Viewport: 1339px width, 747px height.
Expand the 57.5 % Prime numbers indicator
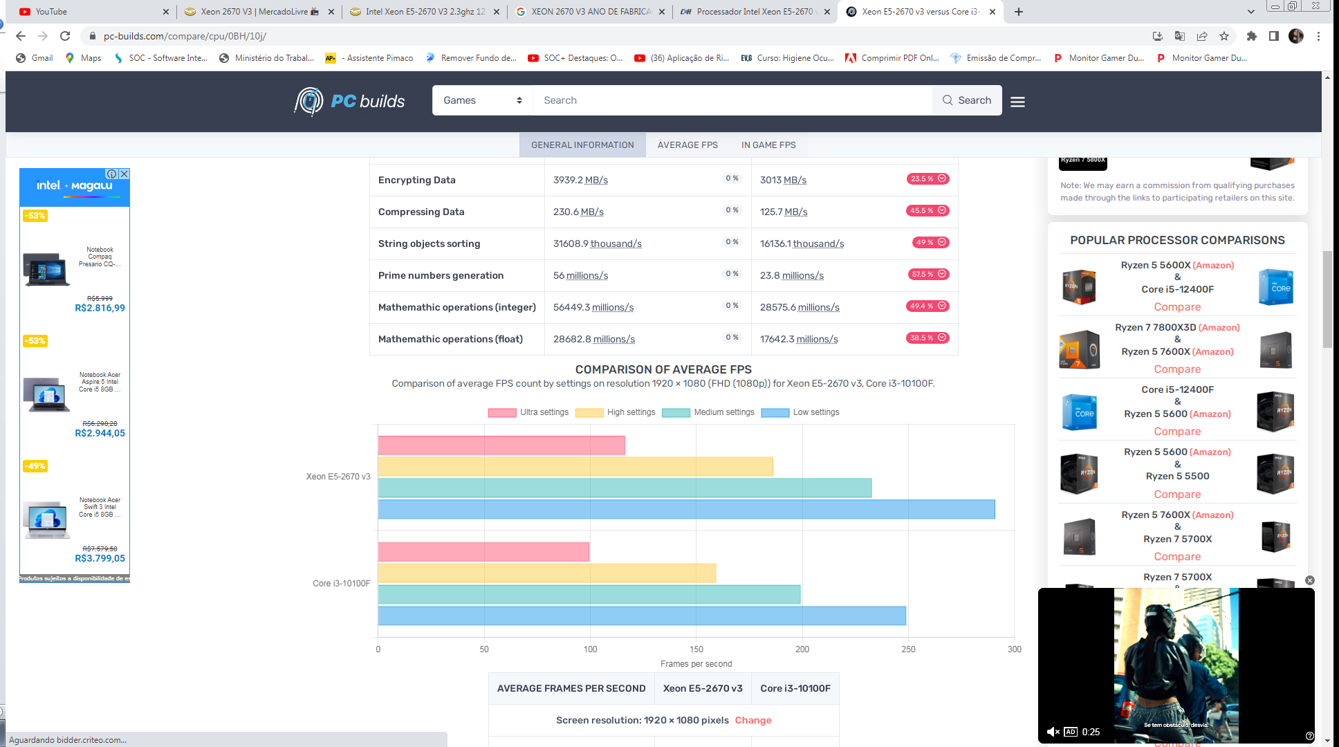(x=928, y=274)
